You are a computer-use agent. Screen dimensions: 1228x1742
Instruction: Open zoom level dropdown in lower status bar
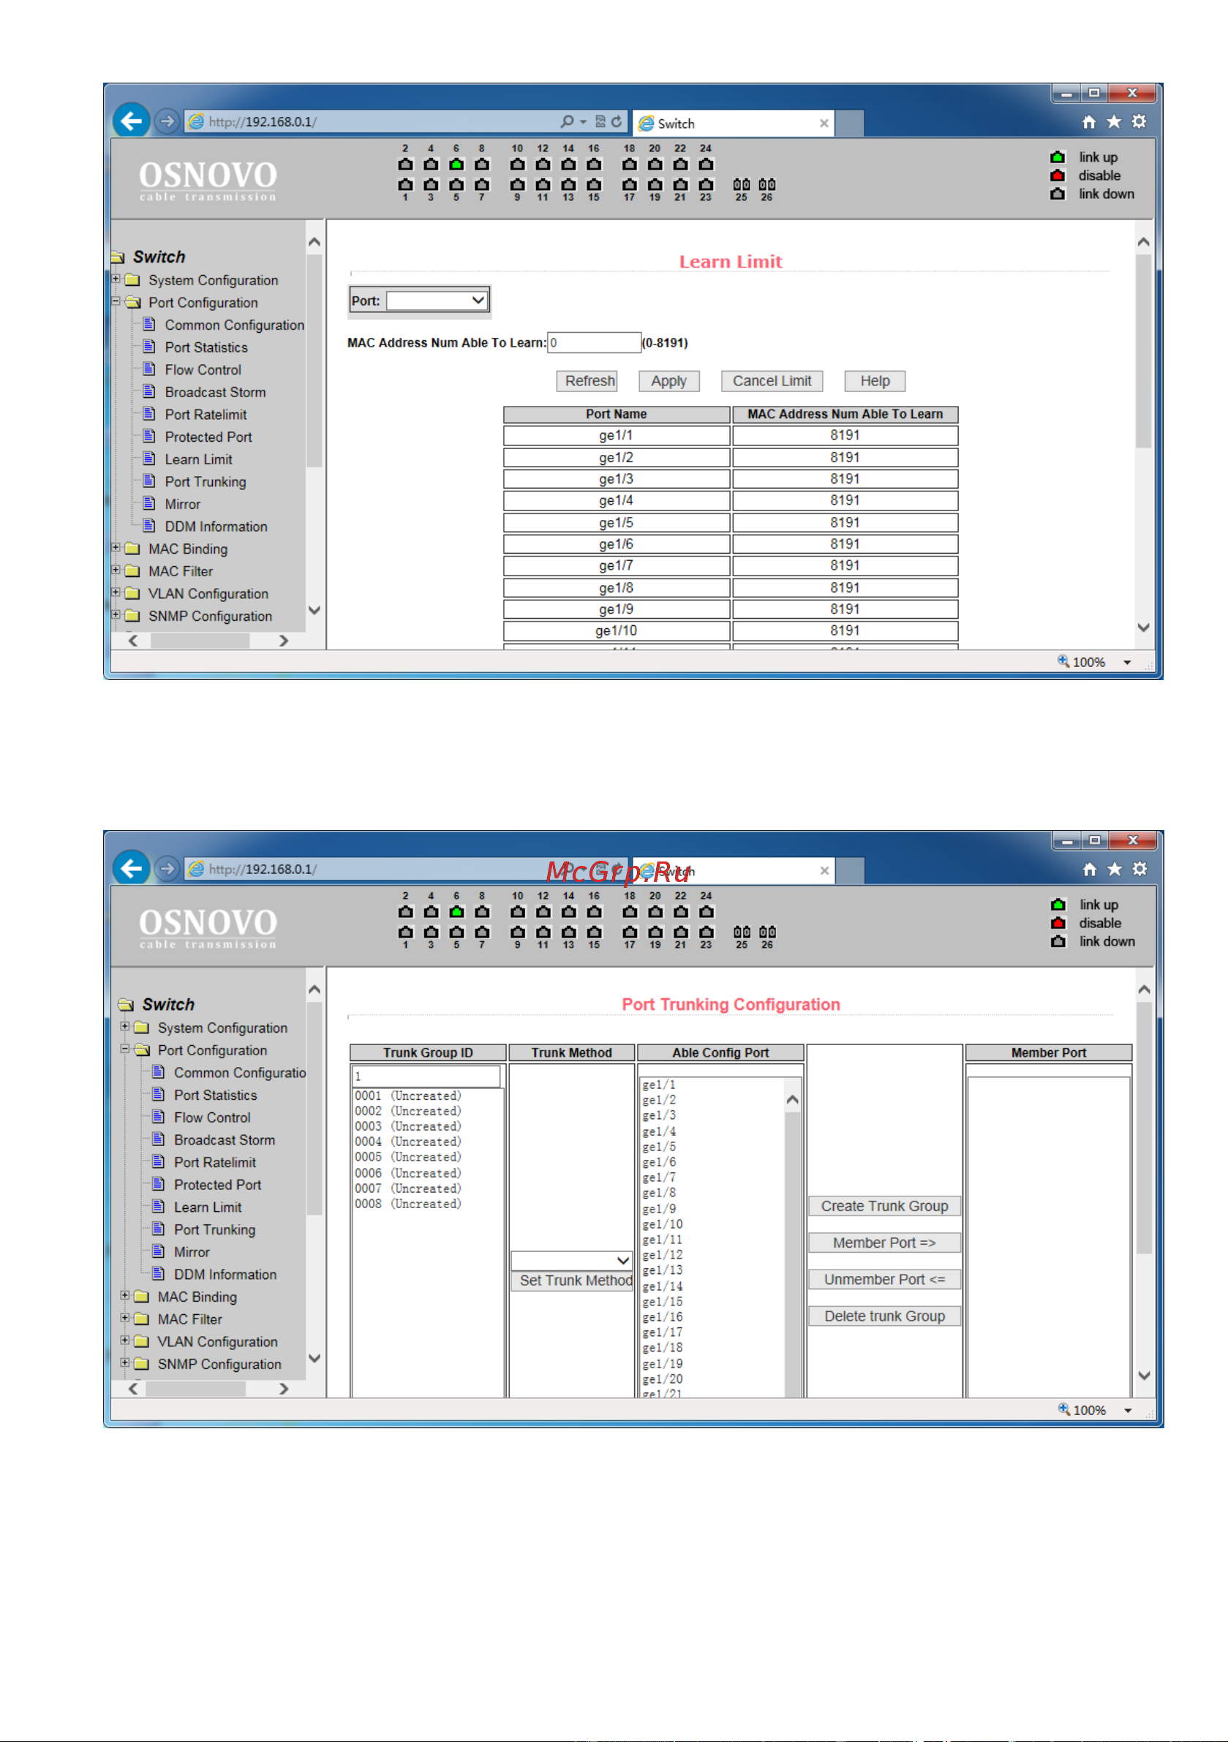click(x=1128, y=1411)
